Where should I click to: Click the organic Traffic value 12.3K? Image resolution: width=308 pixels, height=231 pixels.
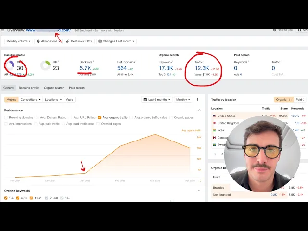tap(202, 68)
